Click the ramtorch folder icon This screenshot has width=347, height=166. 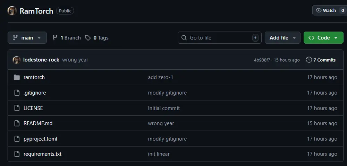tap(17, 77)
